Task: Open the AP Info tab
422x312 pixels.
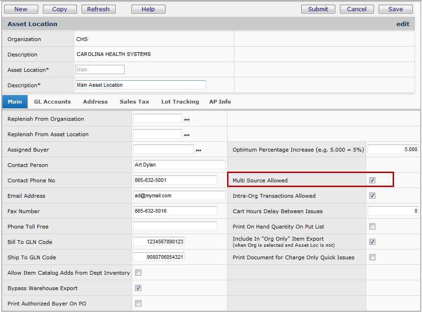Action: click(x=220, y=102)
